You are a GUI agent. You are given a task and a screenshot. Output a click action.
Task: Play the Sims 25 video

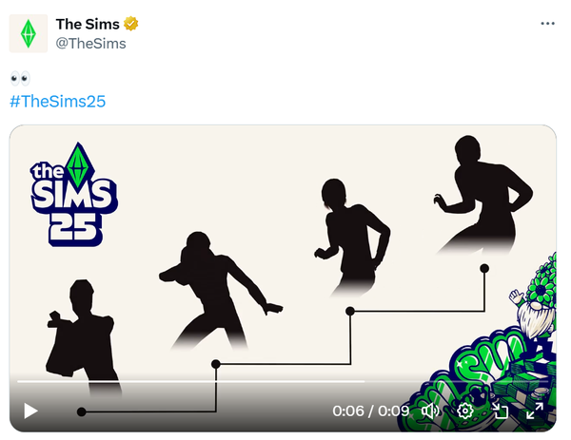pyautogui.click(x=30, y=411)
